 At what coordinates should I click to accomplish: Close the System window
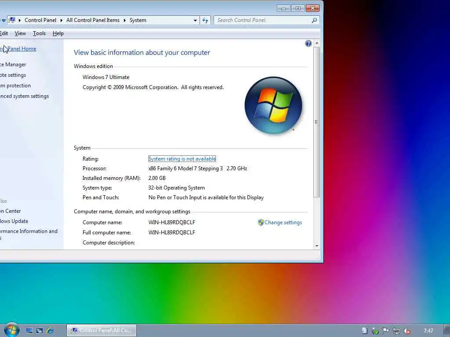[312, 8]
